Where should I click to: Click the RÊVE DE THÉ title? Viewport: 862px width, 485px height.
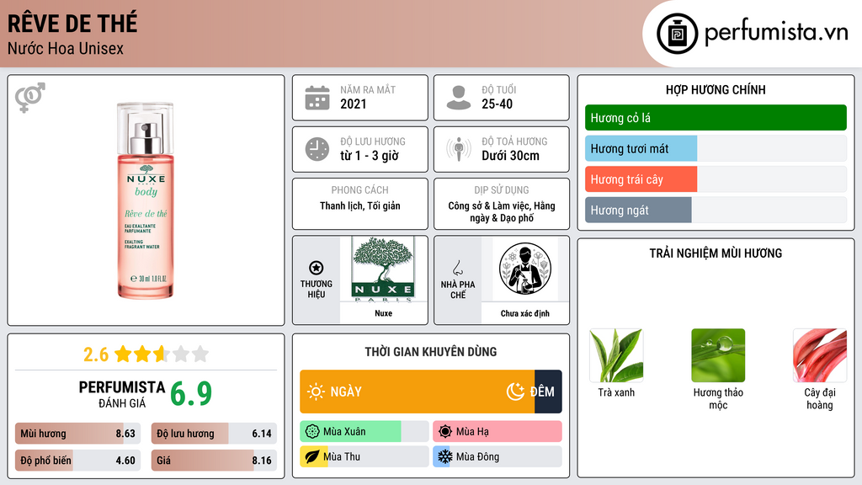coord(72,23)
